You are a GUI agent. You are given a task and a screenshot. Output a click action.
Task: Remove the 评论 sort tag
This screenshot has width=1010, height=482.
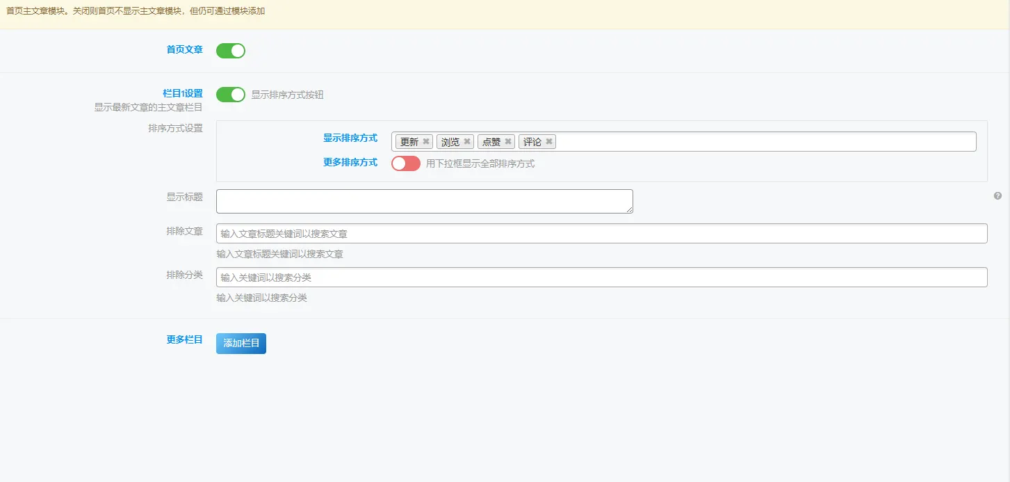[x=549, y=142]
